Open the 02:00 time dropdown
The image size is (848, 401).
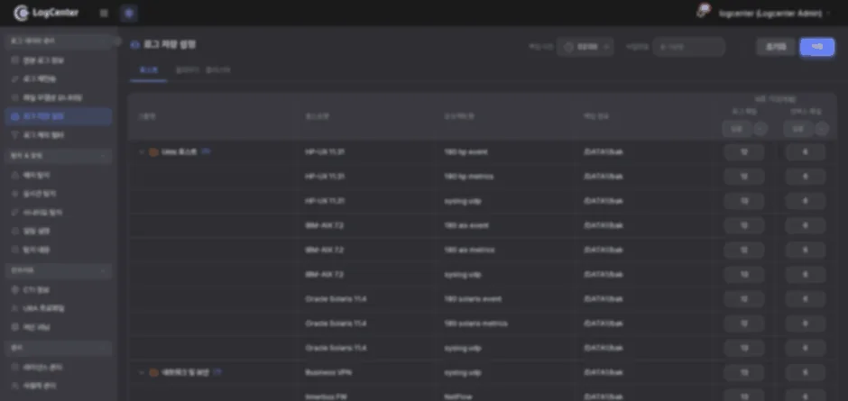coord(585,47)
